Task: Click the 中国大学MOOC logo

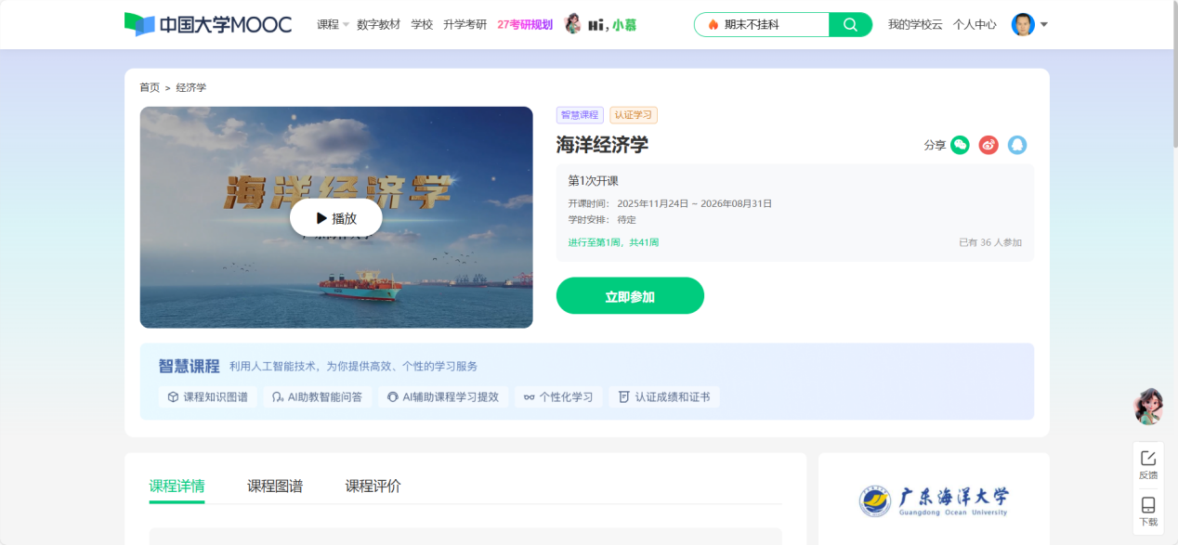Action: [208, 25]
